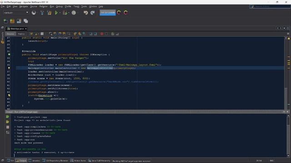291x163 pixels.
Task: Click the override annotation glyph on line 32
Action: [9, 54]
